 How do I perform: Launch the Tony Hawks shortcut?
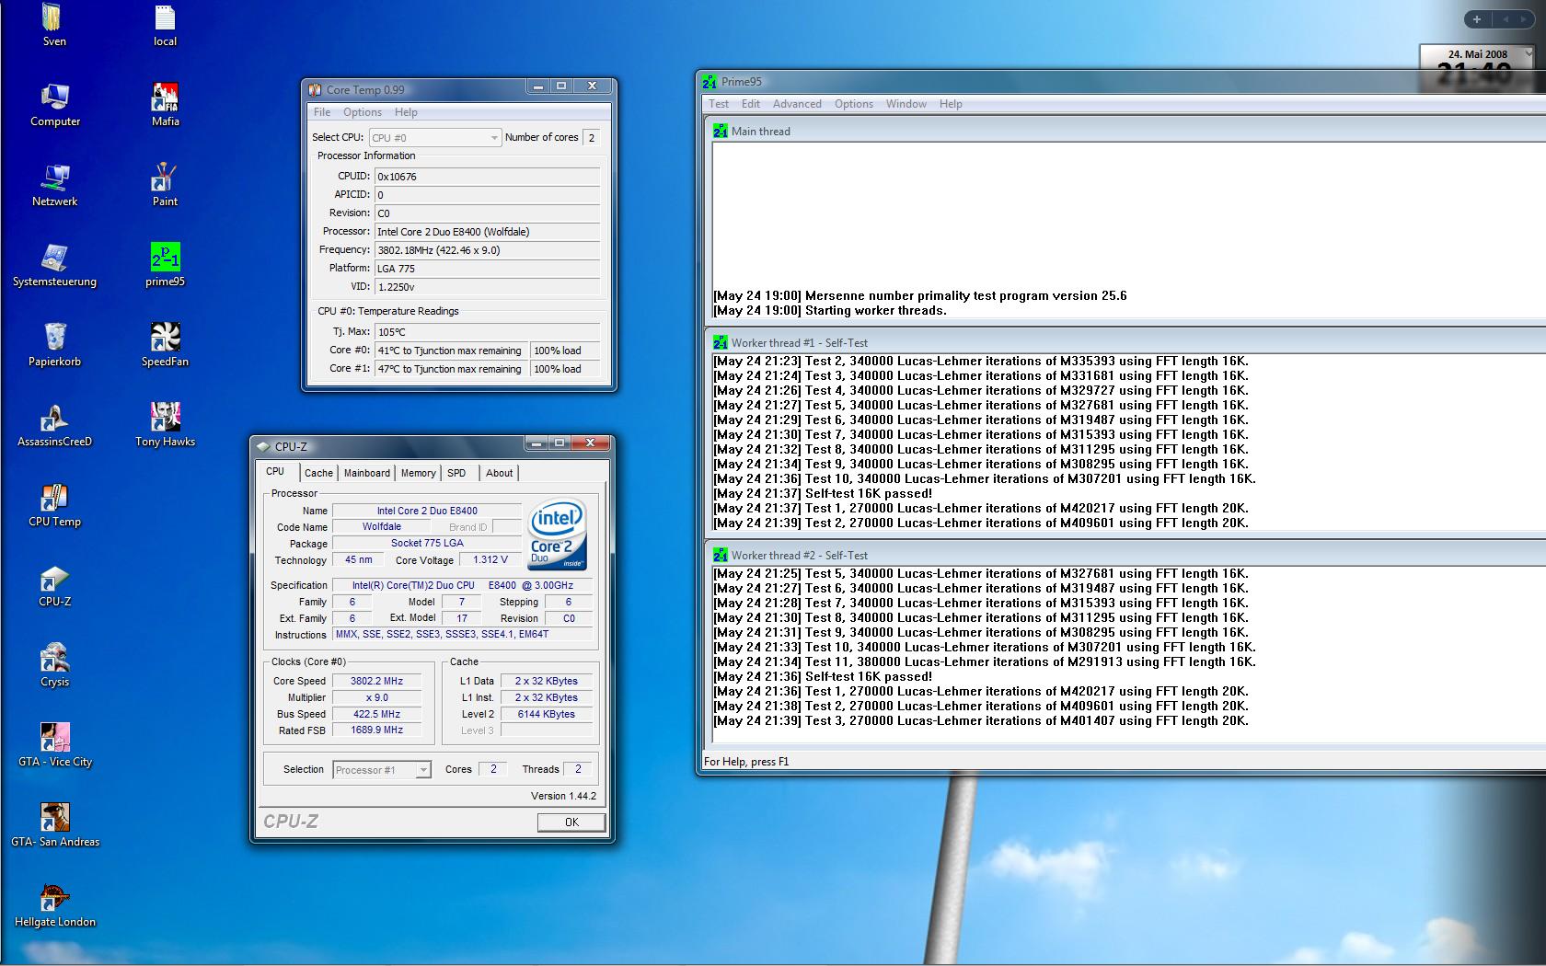[x=166, y=425]
